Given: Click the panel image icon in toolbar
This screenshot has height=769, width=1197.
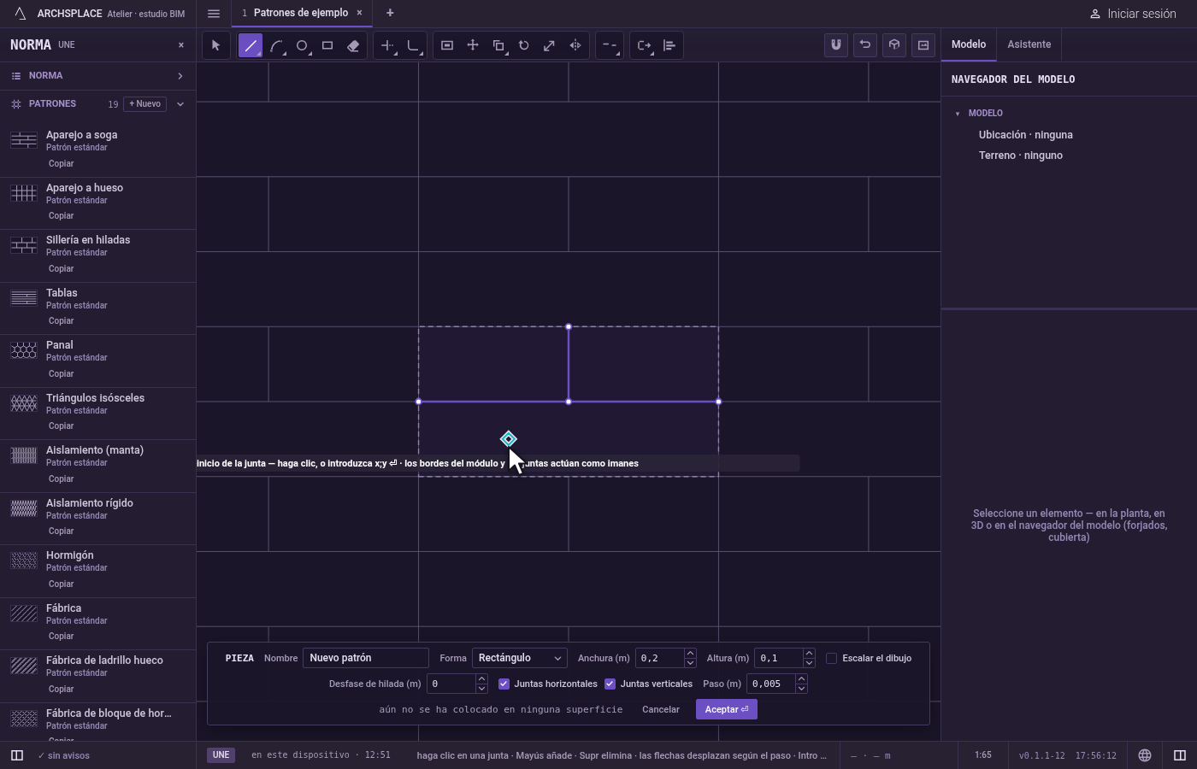Looking at the screenshot, I should point(923,45).
